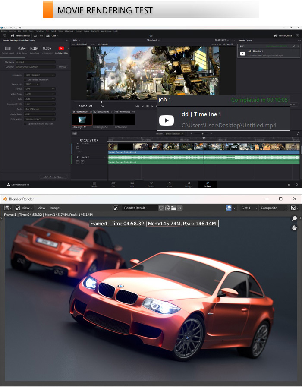Screen dimensions: 302x388
Task: Open the Fusion page in DaVinci Resolve
Action: (151, 184)
